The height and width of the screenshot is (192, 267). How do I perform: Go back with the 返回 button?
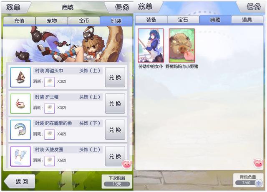[x=20, y=182]
